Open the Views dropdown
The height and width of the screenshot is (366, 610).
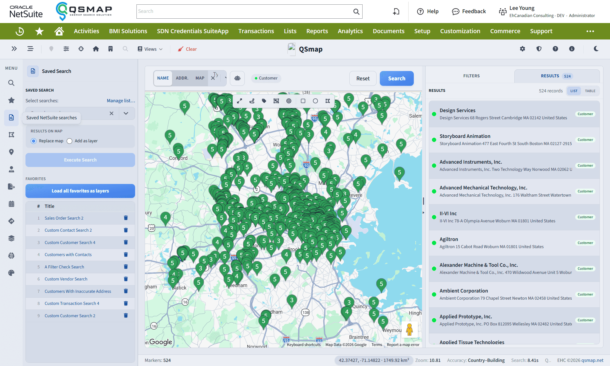pyautogui.click(x=150, y=49)
